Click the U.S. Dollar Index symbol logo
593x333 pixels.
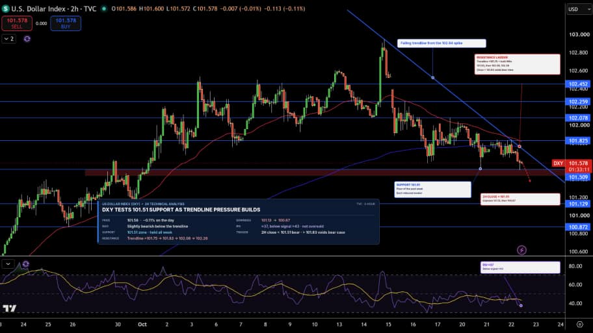pos(5,8)
